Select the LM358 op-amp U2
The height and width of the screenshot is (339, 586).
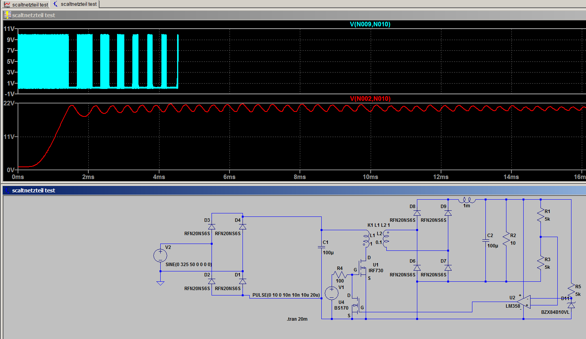pos(524,302)
